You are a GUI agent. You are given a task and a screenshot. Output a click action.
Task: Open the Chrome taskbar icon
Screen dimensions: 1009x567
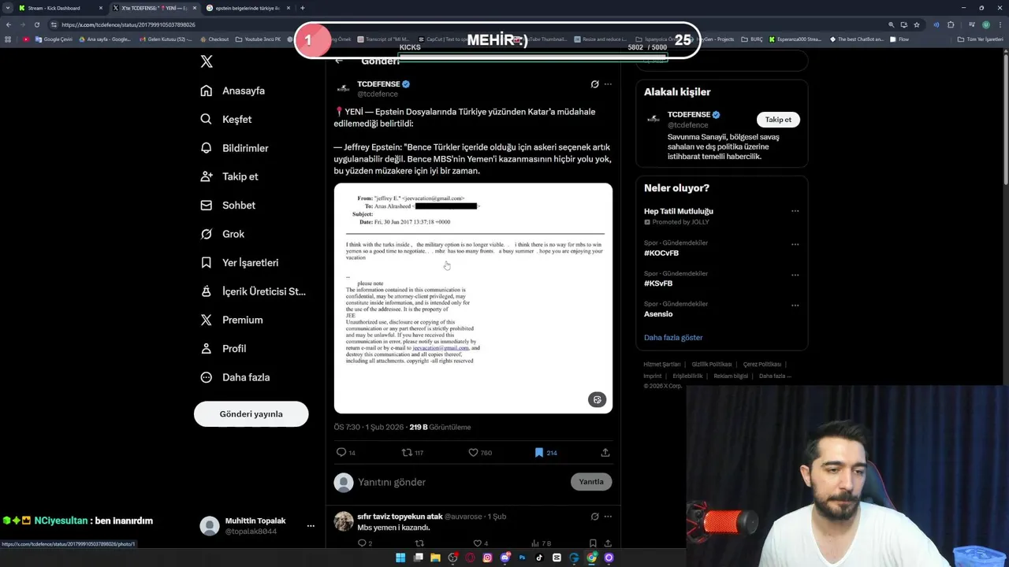pos(591,558)
